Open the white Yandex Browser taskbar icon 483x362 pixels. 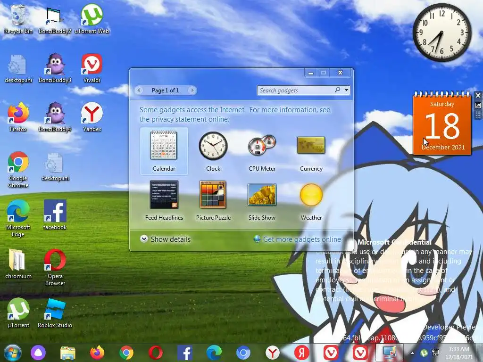[273, 353]
